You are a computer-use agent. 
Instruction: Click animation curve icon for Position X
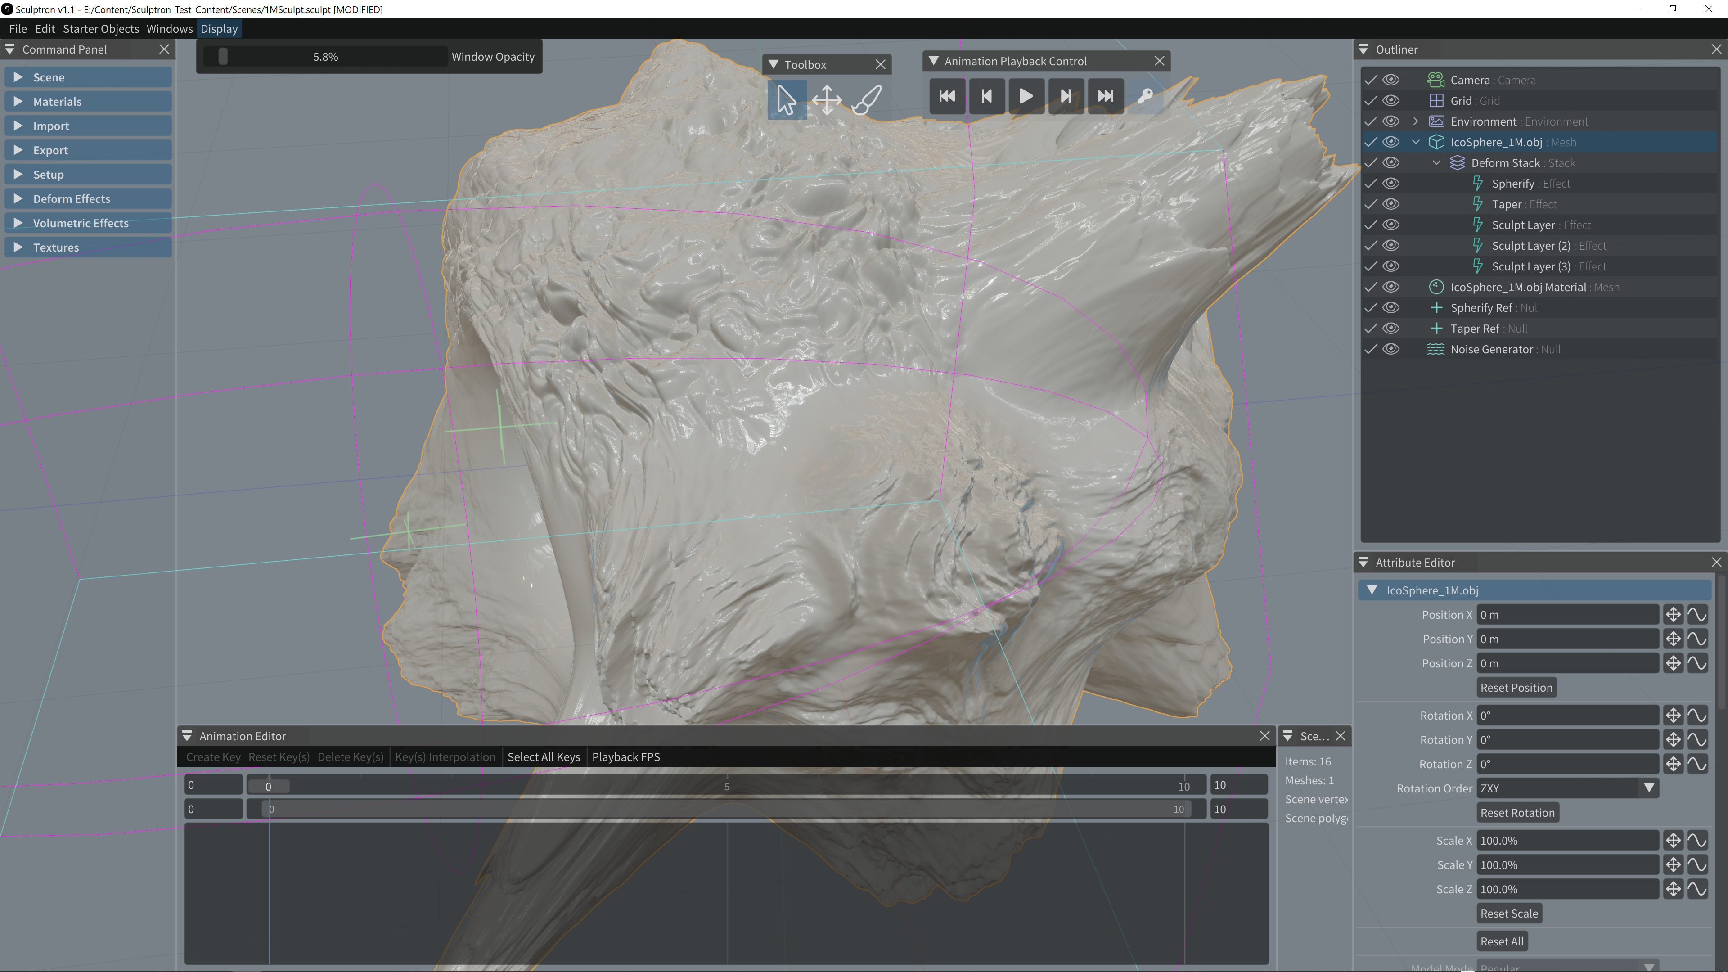point(1697,614)
